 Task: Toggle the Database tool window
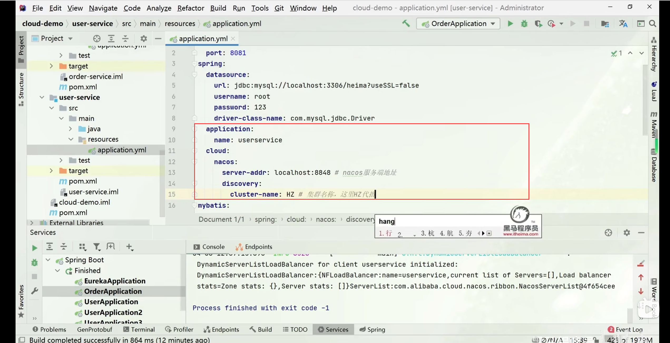pyautogui.click(x=654, y=166)
